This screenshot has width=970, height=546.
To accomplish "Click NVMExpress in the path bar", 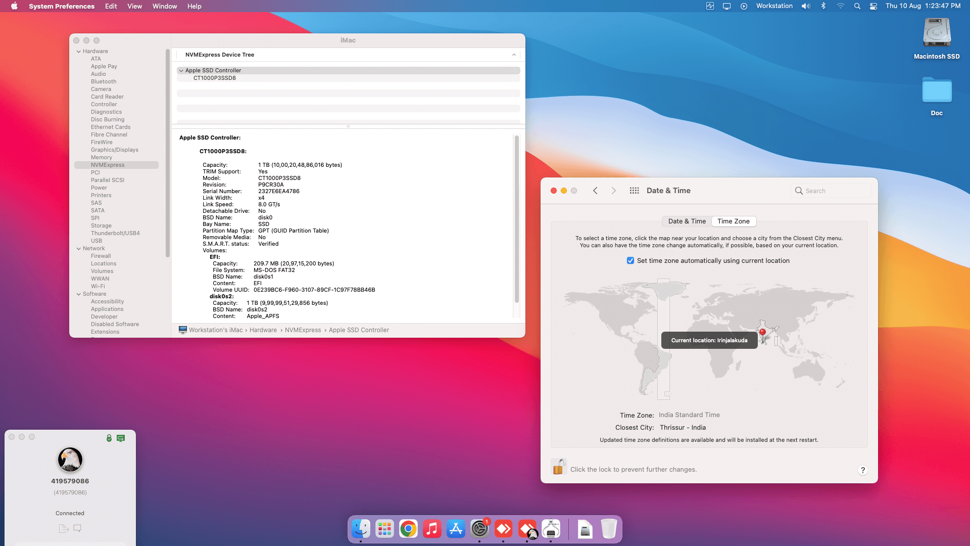I will (x=303, y=330).
